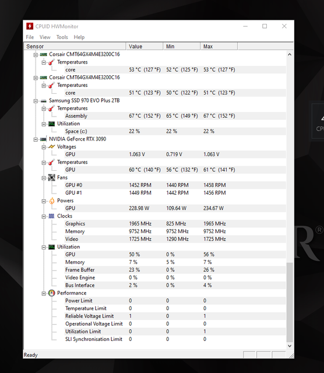Select the Reliable Voltage Limit row
Viewport: 324px width, 373px height.
175,316
